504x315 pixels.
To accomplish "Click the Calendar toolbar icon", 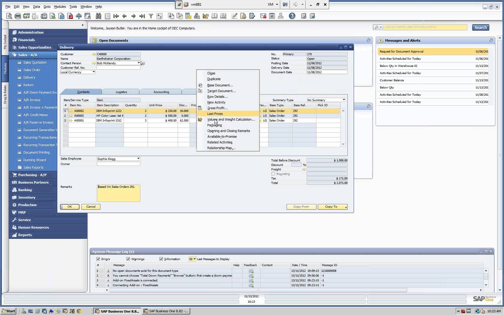I will point(272,16).
